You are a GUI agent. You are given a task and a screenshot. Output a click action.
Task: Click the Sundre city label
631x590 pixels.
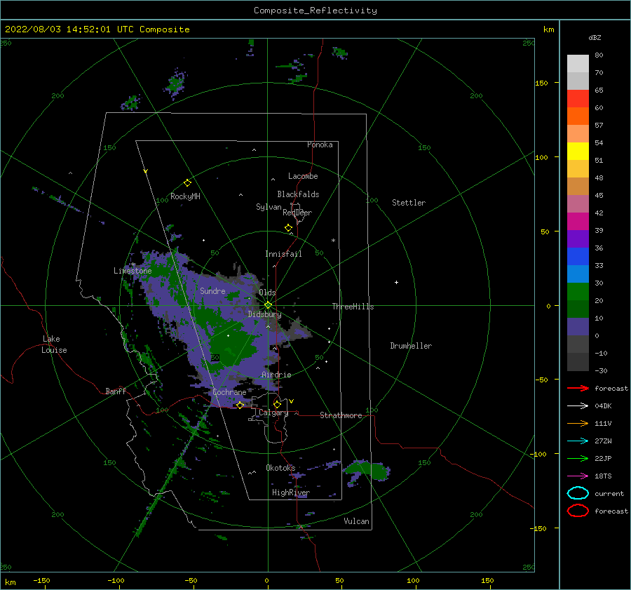212,290
